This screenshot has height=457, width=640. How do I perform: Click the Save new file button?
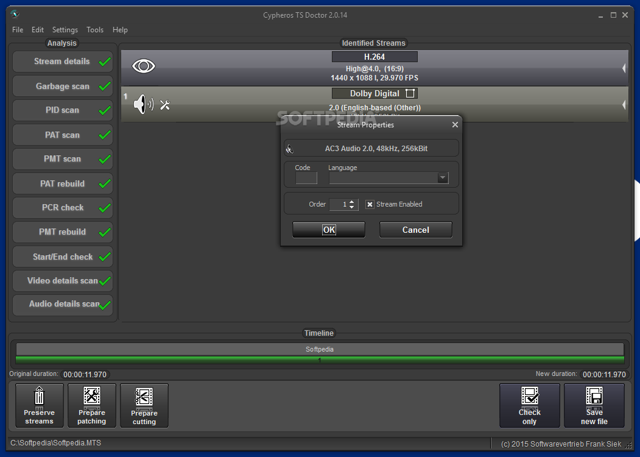pyautogui.click(x=594, y=406)
